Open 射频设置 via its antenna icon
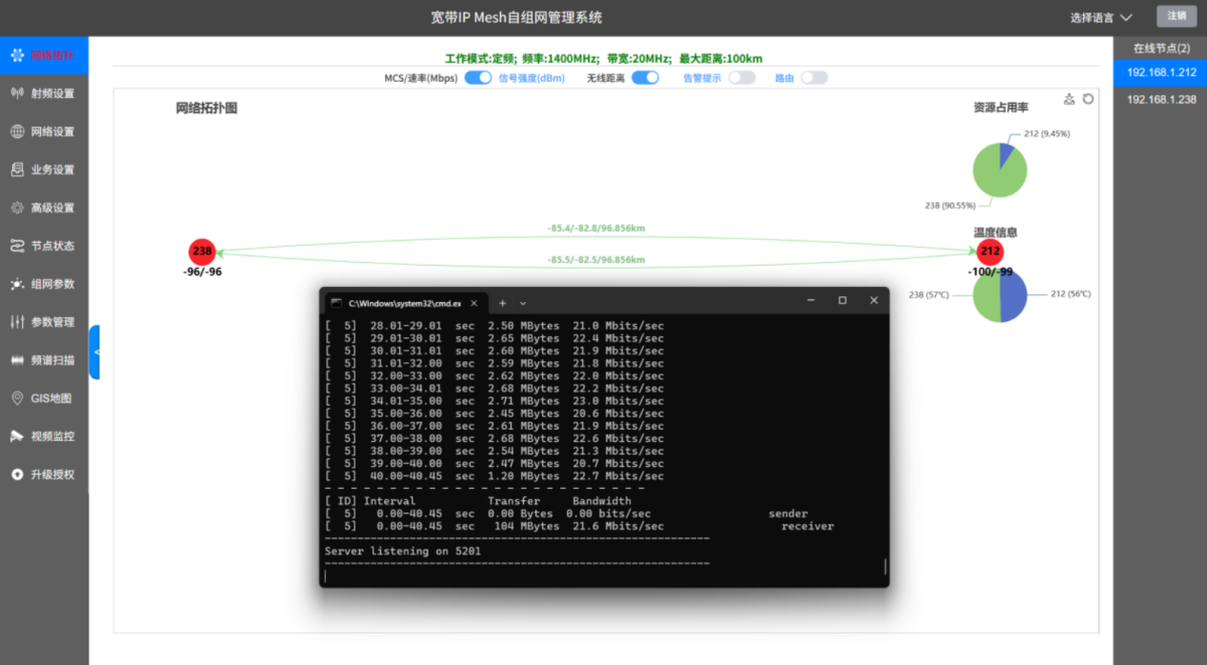This screenshot has width=1207, height=665. [x=17, y=93]
